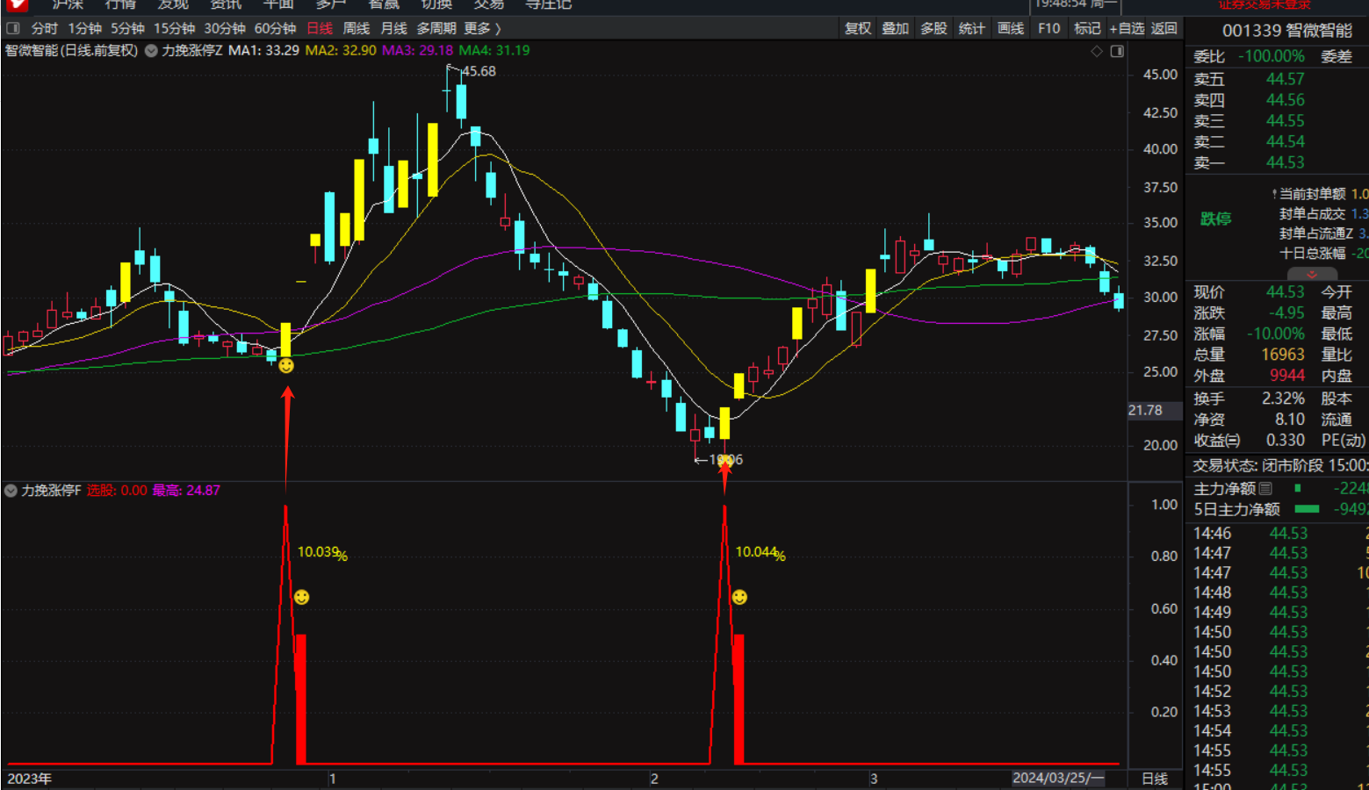Add stock with +自选 button
The height and width of the screenshot is (790, 1369).
(x=1127, y=28)
